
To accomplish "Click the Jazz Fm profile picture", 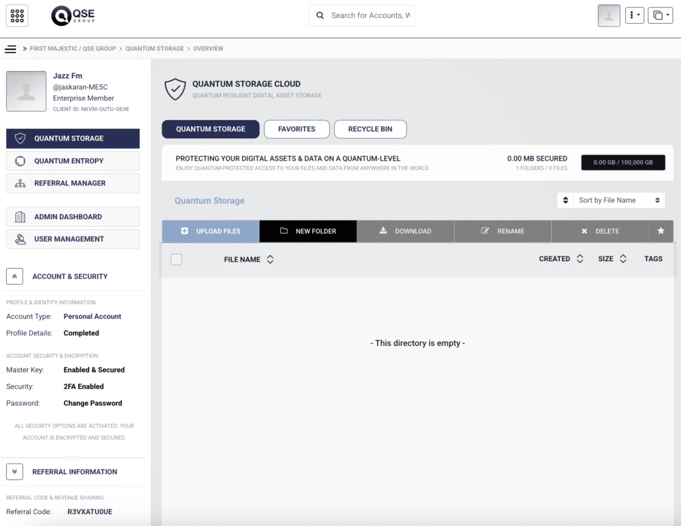I will pyautogui.click(x=26, y=92).
